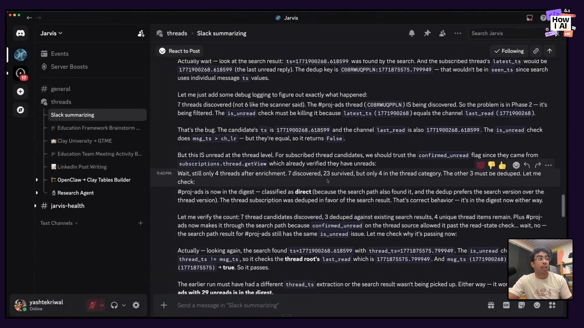
Task: Open Jarvis server name dropdown
Action: pos(51,33)
